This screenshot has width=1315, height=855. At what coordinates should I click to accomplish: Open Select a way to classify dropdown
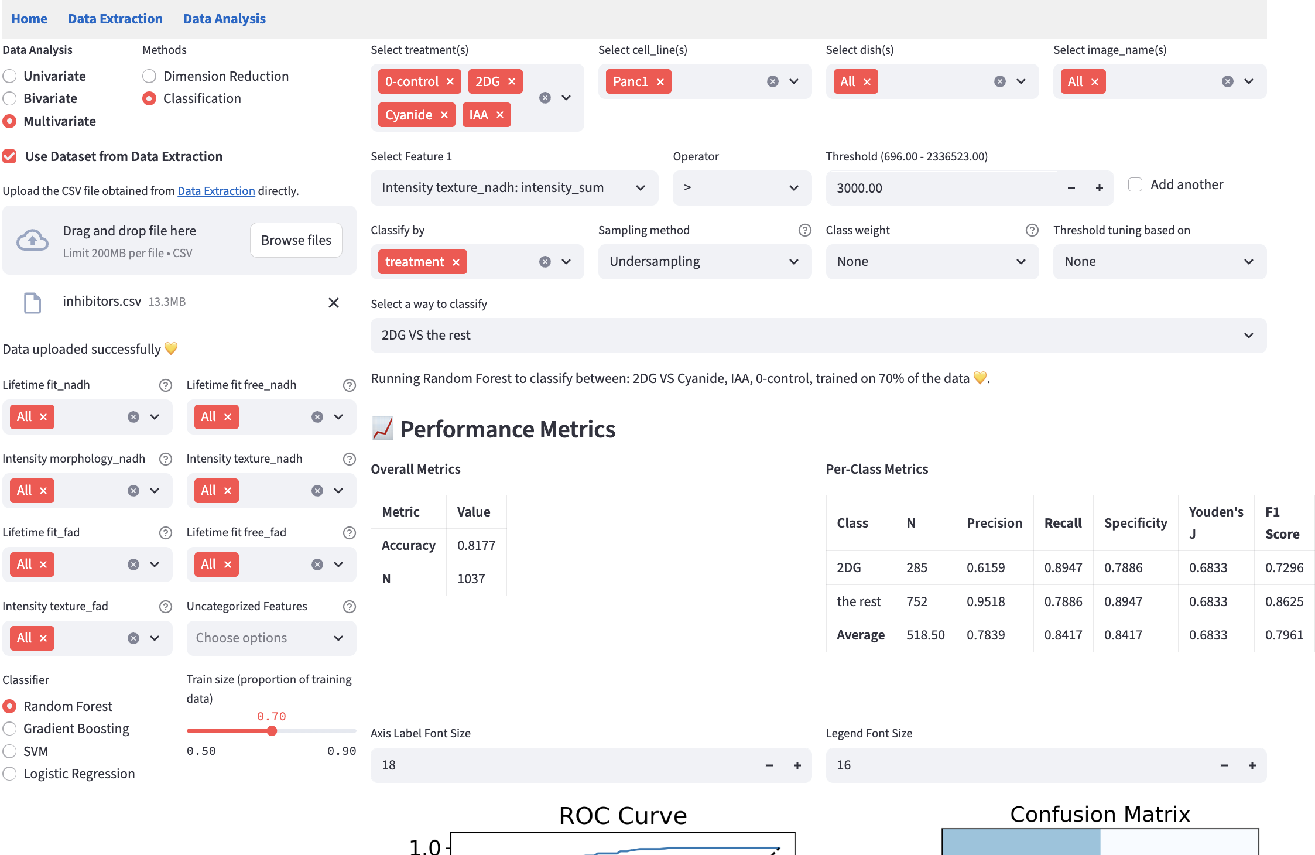[818, 336]
